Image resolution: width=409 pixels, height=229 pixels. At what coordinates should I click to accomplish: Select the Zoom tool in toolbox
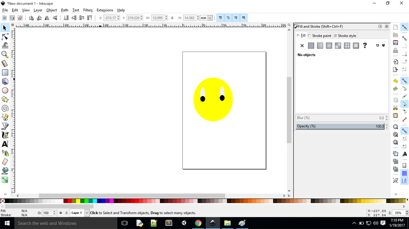tap(5, 54)
